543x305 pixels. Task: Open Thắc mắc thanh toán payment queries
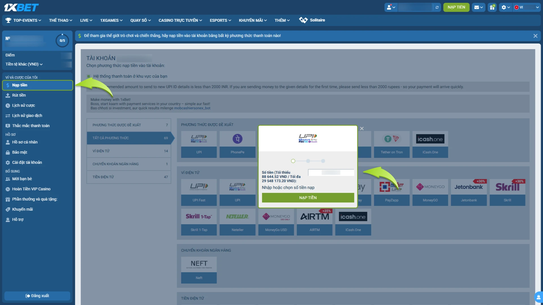pyautogui.click(x=38, y=126)
